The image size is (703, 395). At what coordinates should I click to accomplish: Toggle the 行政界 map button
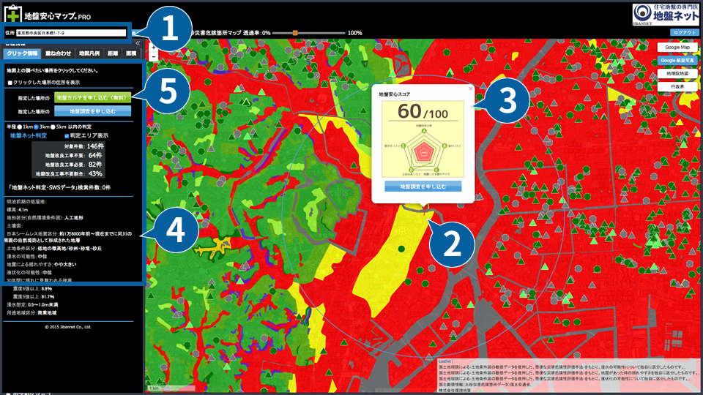(x=677, y=86)
